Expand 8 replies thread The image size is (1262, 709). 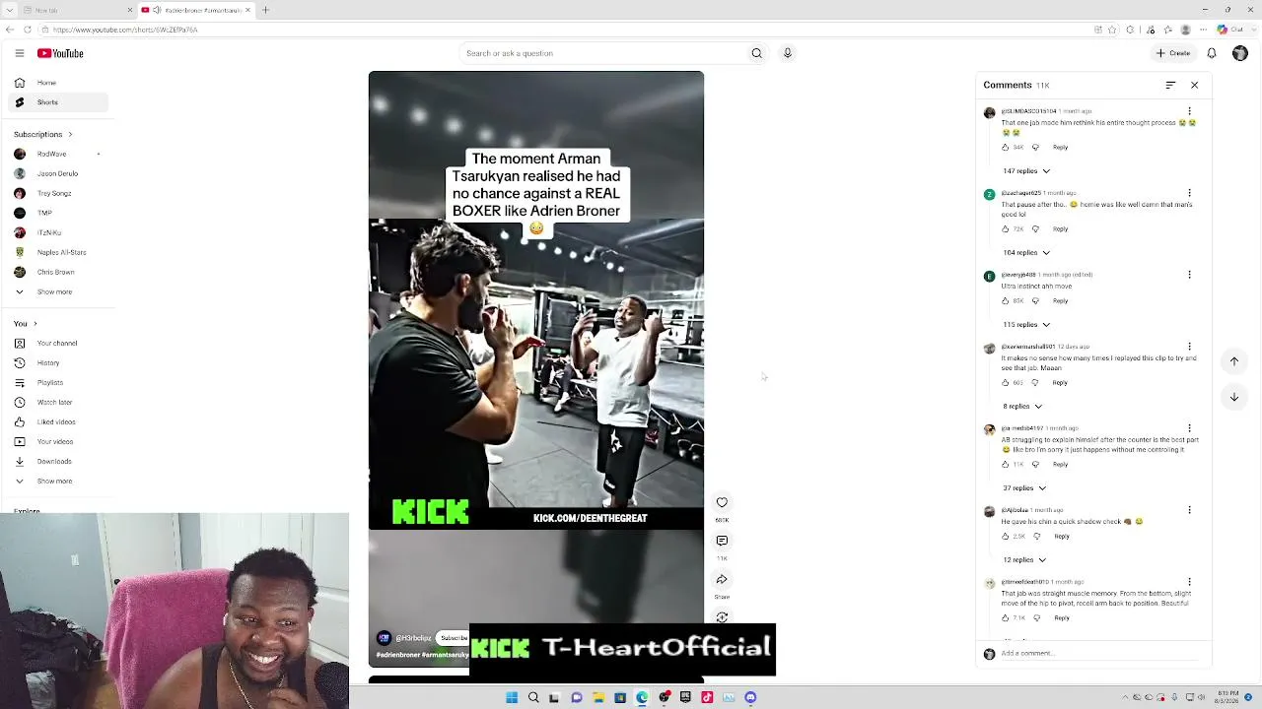(x=1022, y=407)
